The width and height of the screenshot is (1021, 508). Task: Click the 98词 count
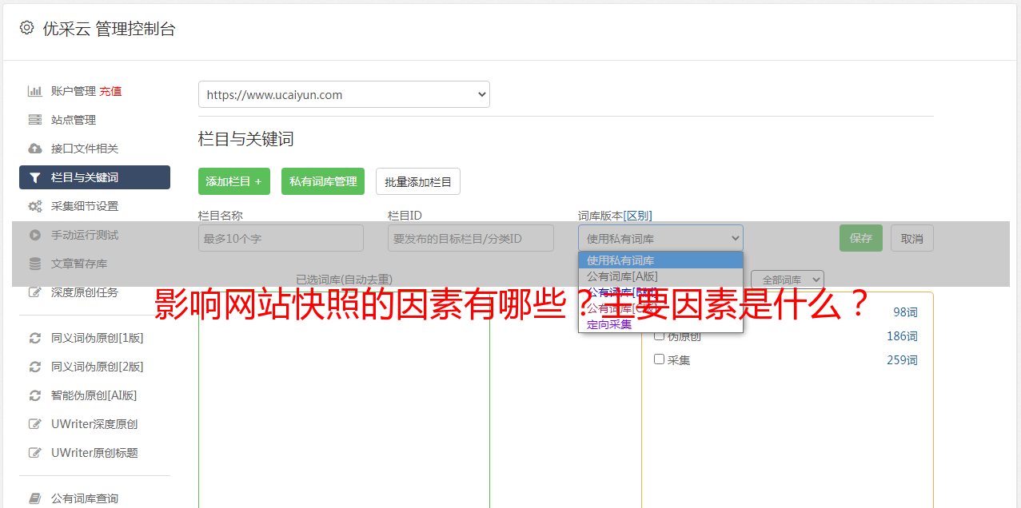905,312
